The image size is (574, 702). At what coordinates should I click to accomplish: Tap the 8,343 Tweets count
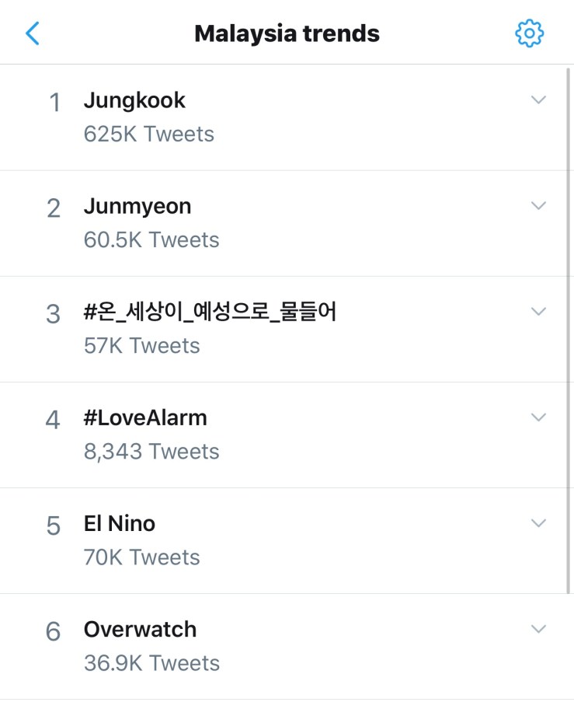point(151,451)
